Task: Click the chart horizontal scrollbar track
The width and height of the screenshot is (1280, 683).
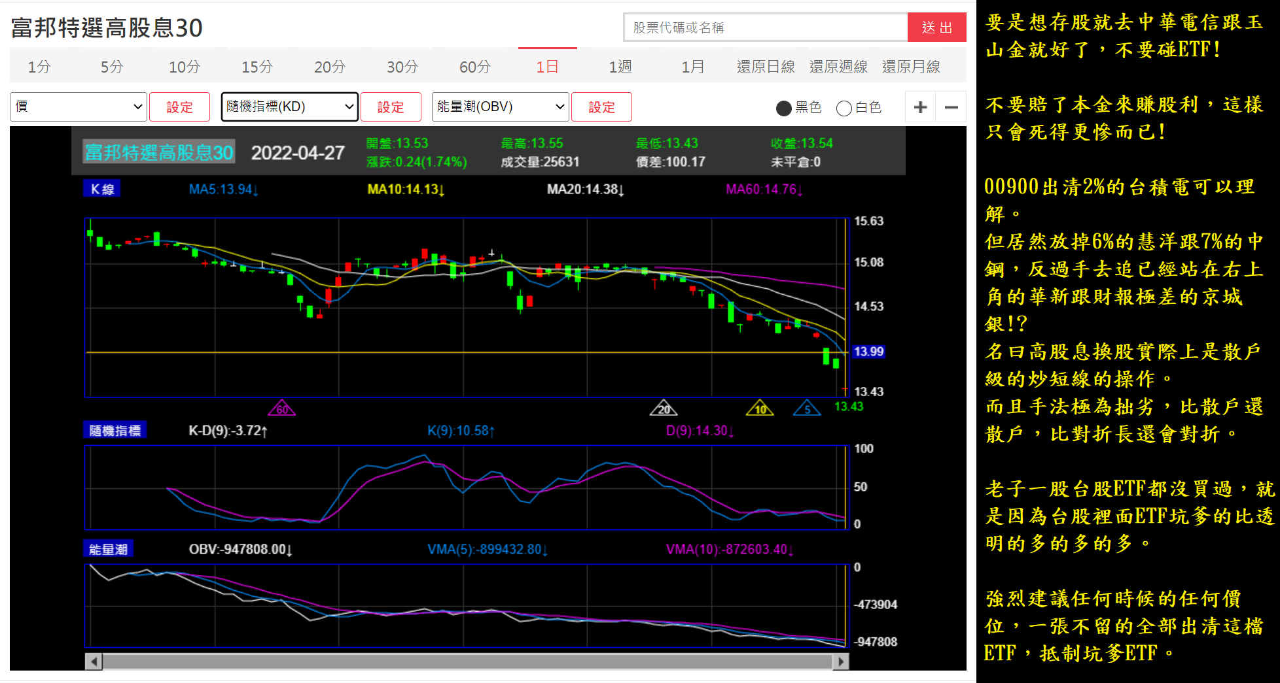Action: coord(467,661)
